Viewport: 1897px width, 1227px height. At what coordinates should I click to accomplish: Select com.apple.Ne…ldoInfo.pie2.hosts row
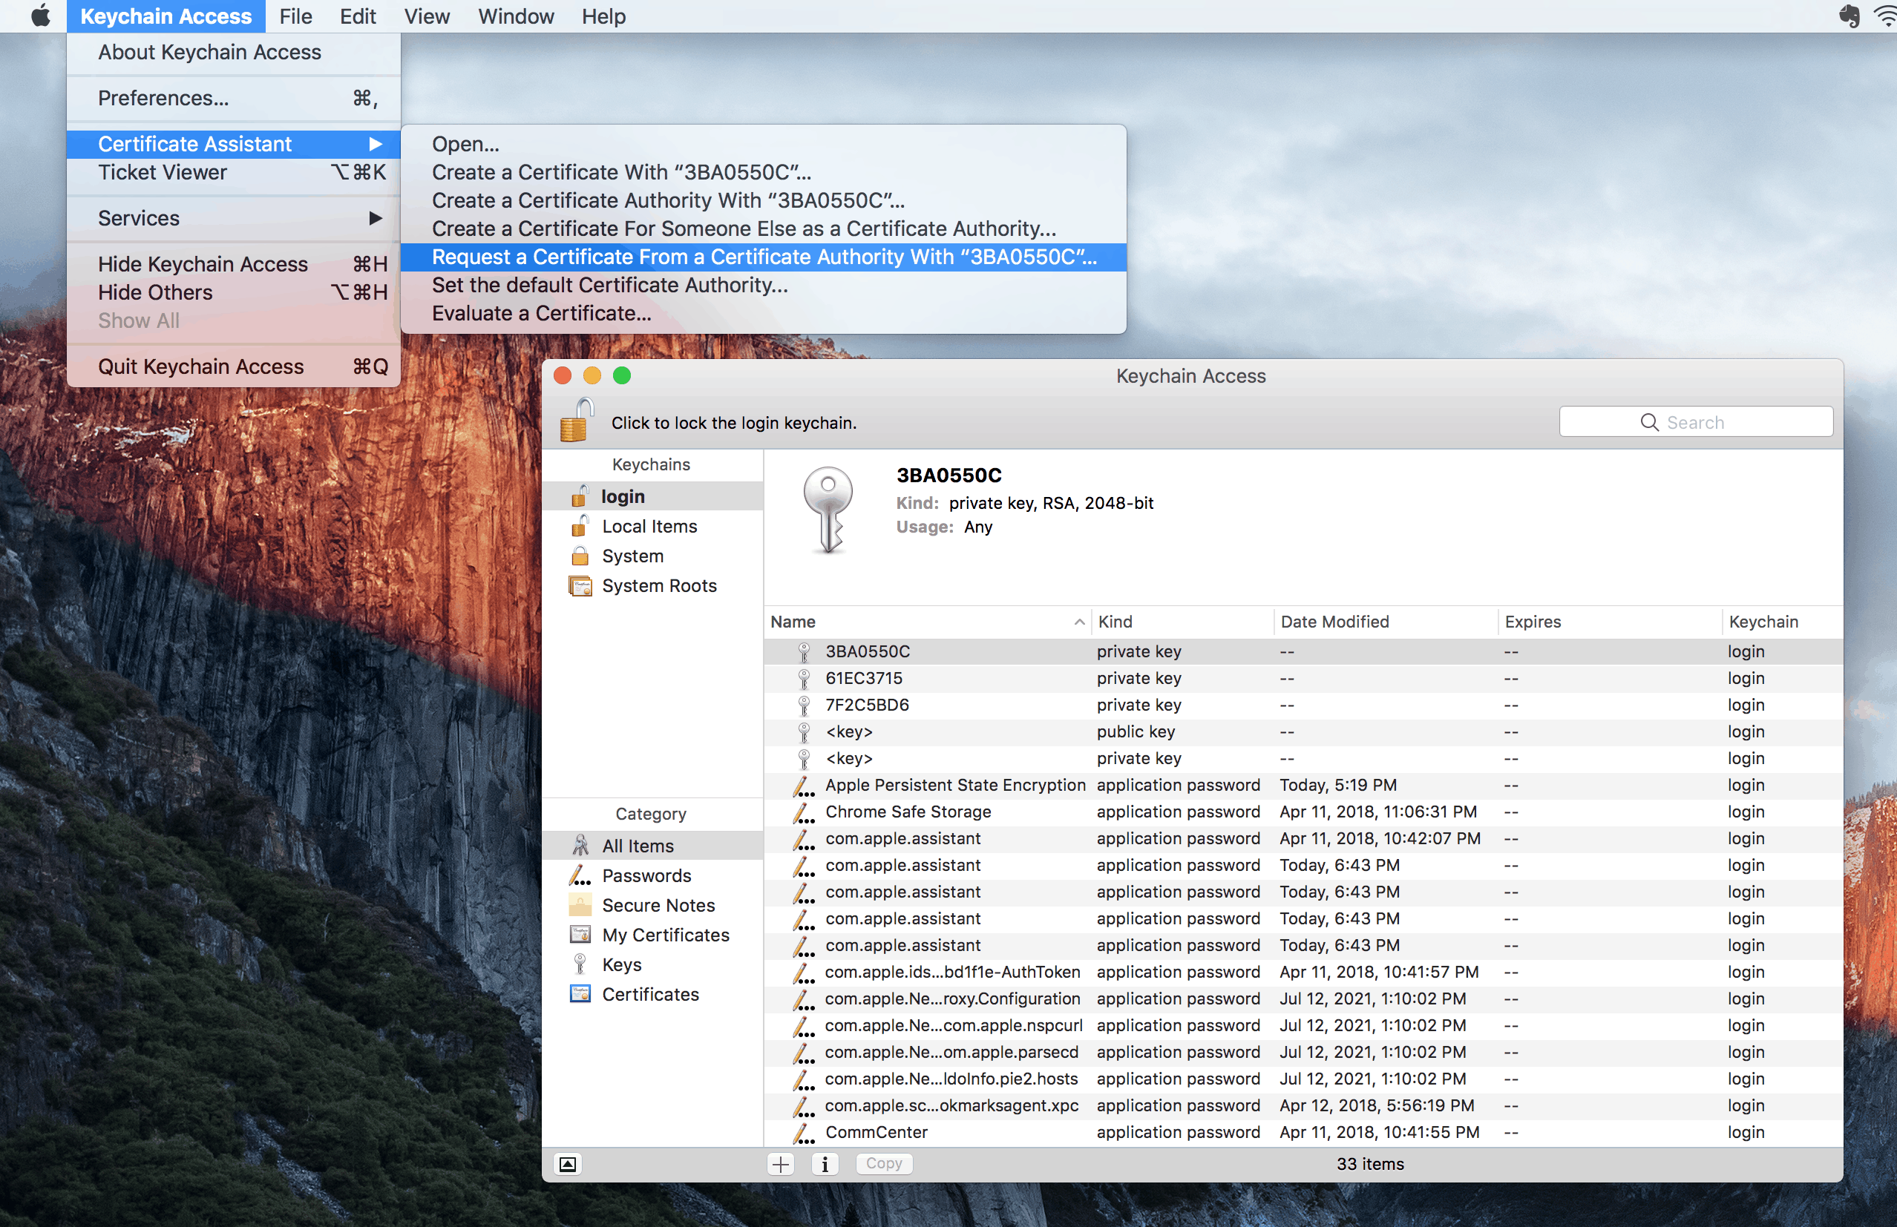(x=1303, y=1079)
